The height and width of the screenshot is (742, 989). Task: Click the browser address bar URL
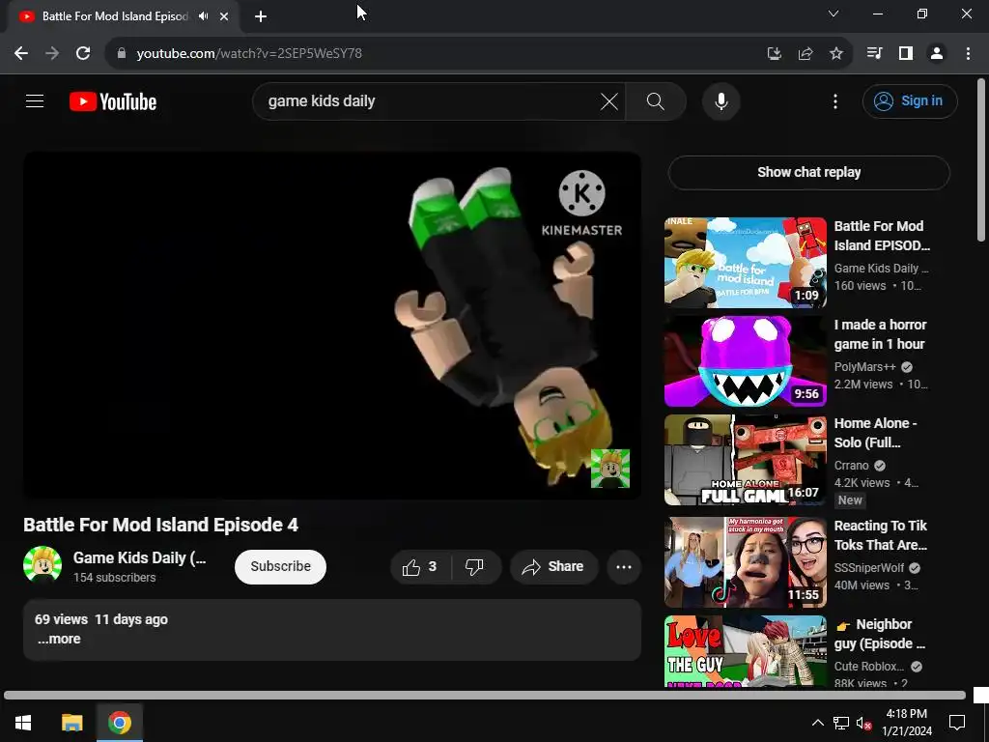coord(249,54)
